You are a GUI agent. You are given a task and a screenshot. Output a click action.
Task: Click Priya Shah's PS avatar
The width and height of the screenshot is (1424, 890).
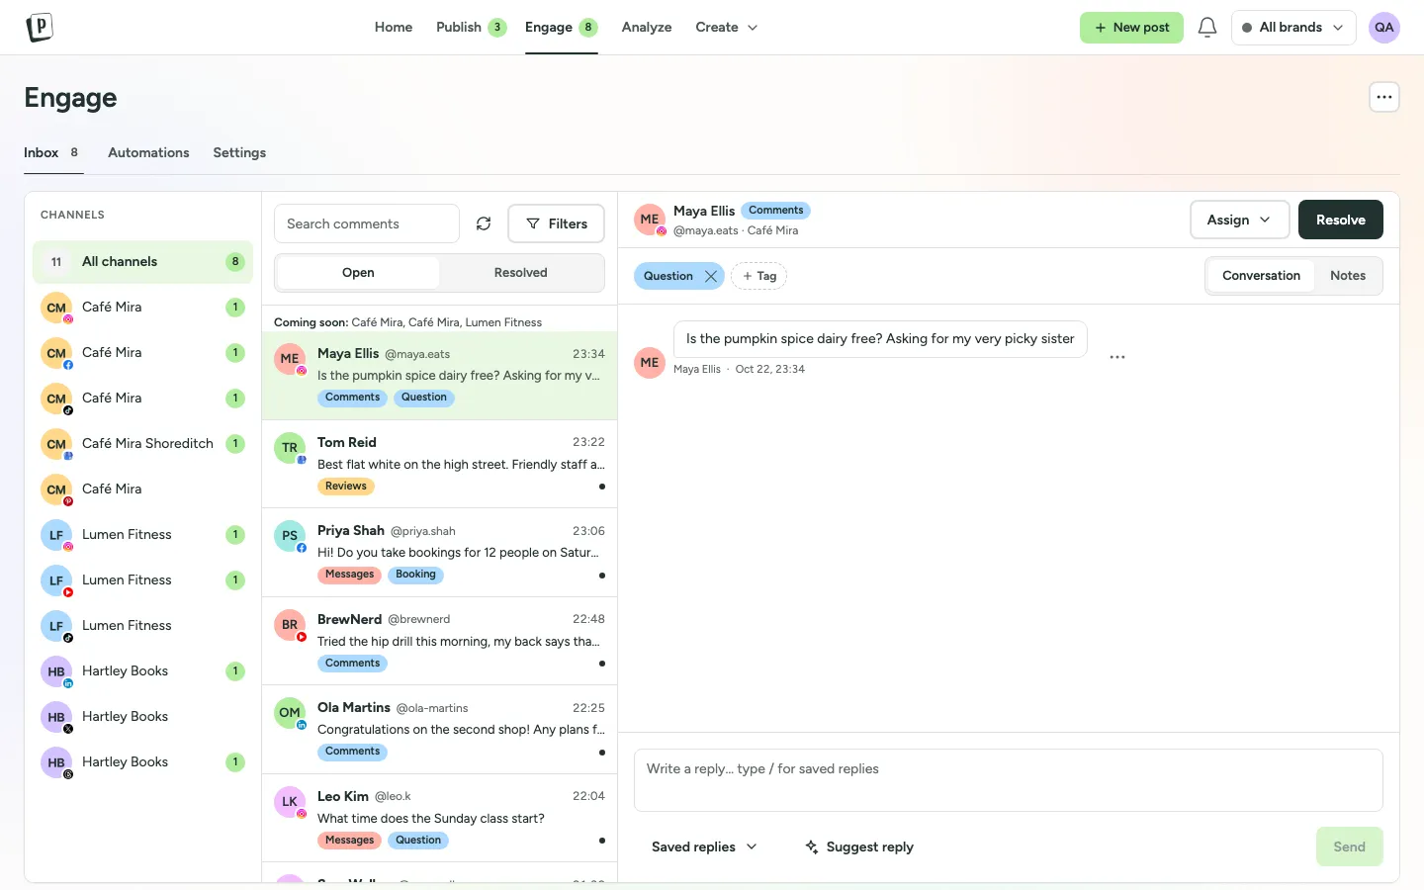point(290,536)
